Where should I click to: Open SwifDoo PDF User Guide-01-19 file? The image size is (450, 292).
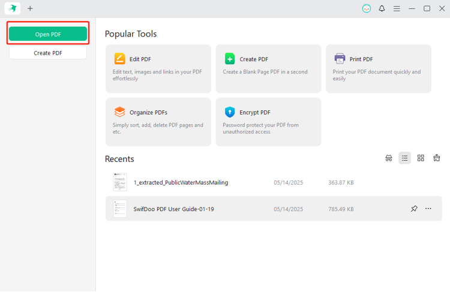(274, 209)
